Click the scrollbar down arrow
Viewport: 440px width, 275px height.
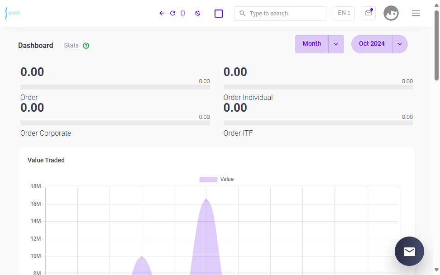[x=437, y=270]
